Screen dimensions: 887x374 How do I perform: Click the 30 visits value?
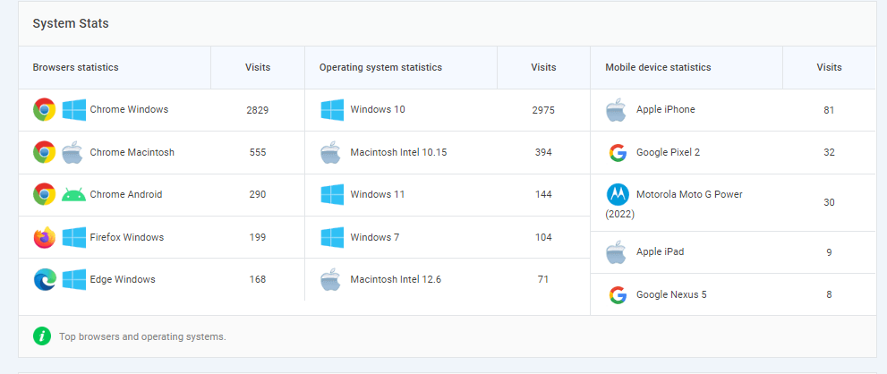829,202
